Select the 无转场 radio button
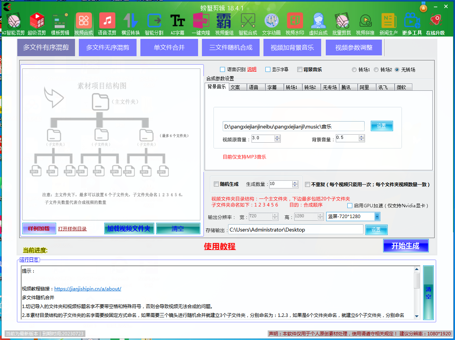Image resolution: width=455 pixels, height=340 pixels. coord(397,70)
